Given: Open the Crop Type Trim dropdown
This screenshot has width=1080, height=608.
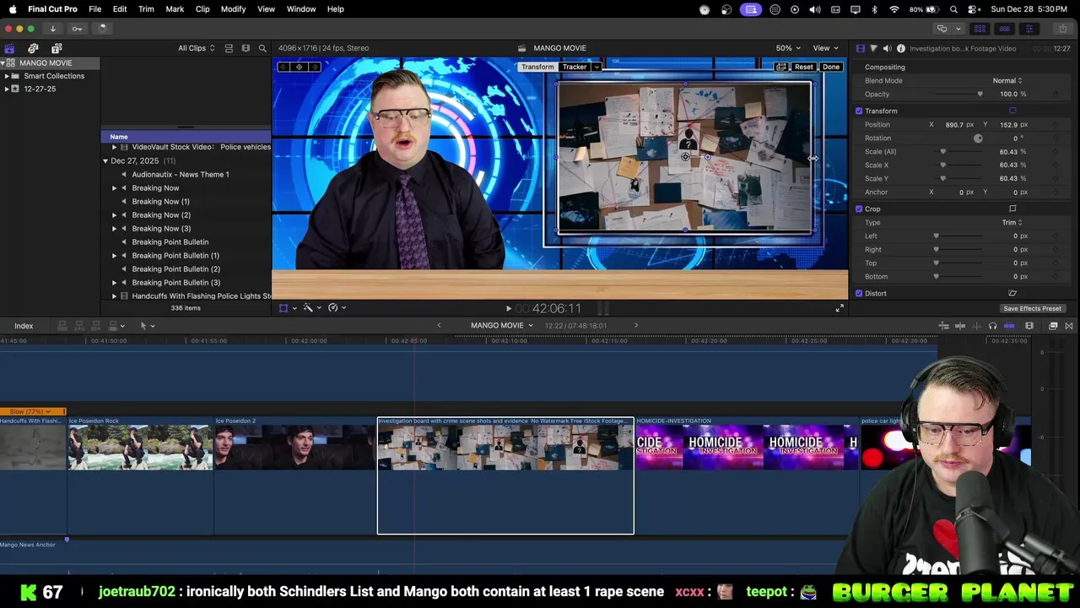Looking at the screenshot, I should click(1012, 222).
